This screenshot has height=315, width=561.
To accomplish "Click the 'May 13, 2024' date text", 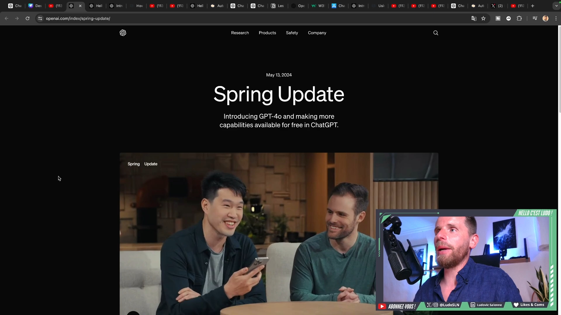I will [x=279, y=75].
